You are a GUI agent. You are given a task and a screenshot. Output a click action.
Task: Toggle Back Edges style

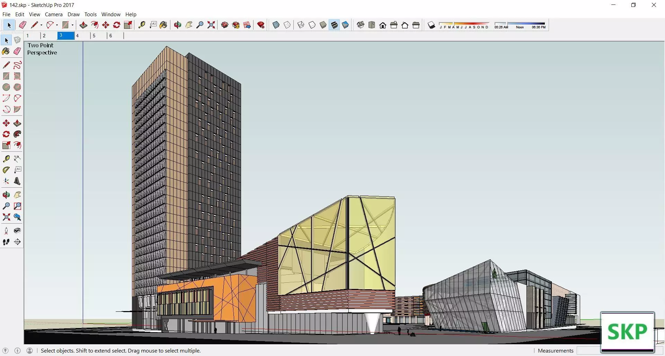click(x=287, y=25)
